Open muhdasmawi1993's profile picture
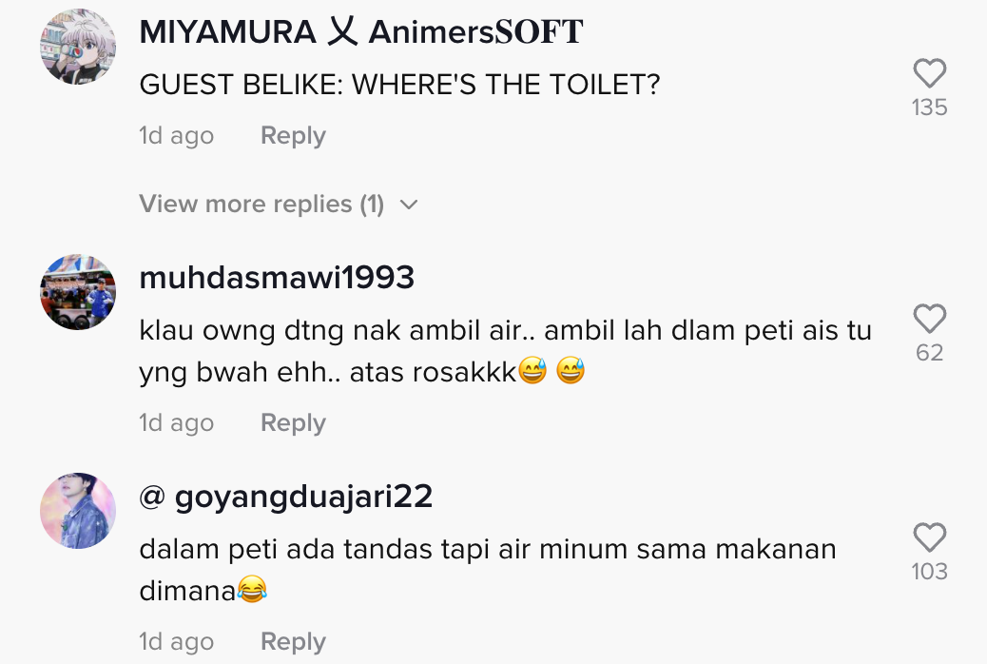This screenshot has width=987, height=664. tap(78, 292)
